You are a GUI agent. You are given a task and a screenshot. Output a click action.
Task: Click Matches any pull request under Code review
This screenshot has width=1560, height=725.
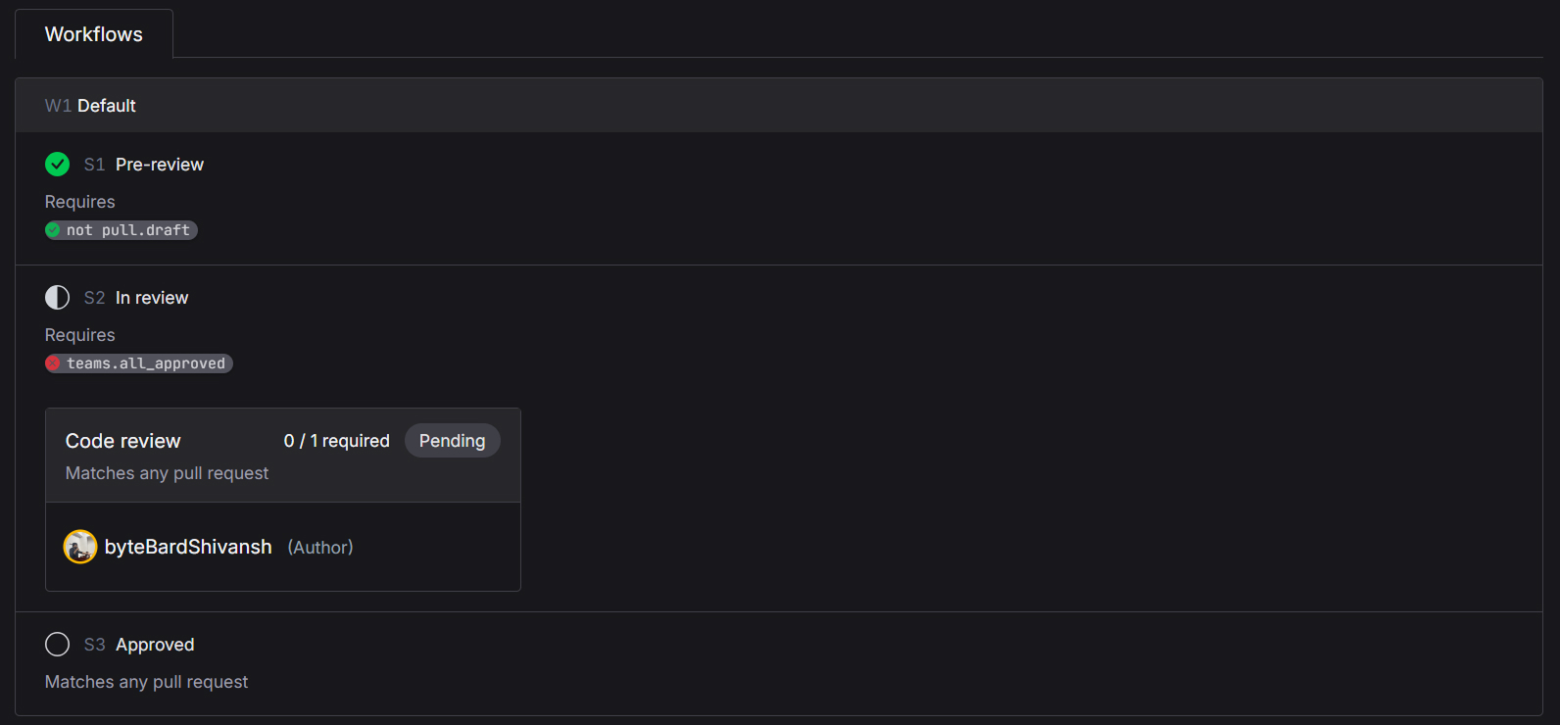167,473
